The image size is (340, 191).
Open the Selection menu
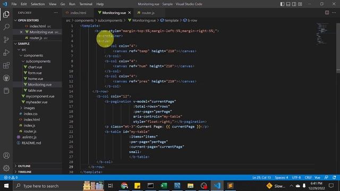(x=38, y=4)
